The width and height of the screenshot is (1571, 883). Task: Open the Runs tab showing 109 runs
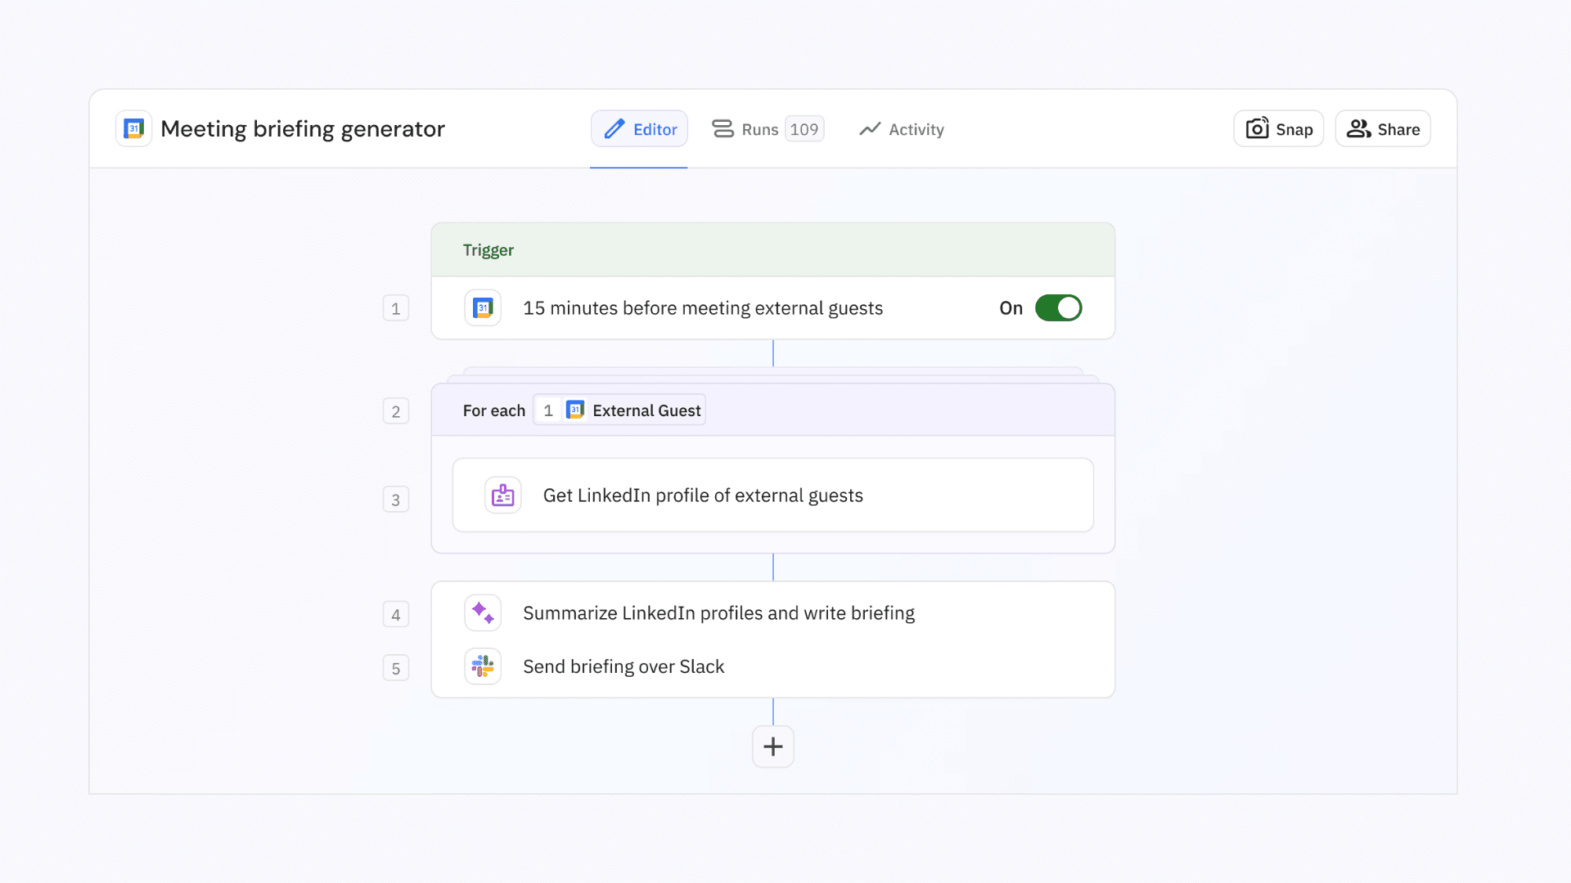click(x=766, y=128)
